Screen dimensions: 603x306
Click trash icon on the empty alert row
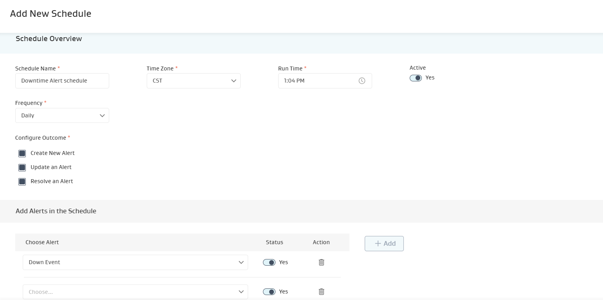pos(321,292)
